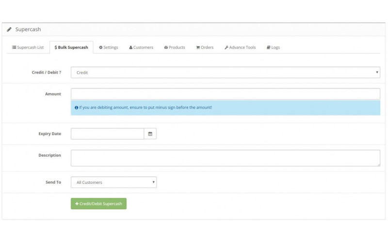Click into the Amount input field
The image size is (388, 242).
(226, 94)
